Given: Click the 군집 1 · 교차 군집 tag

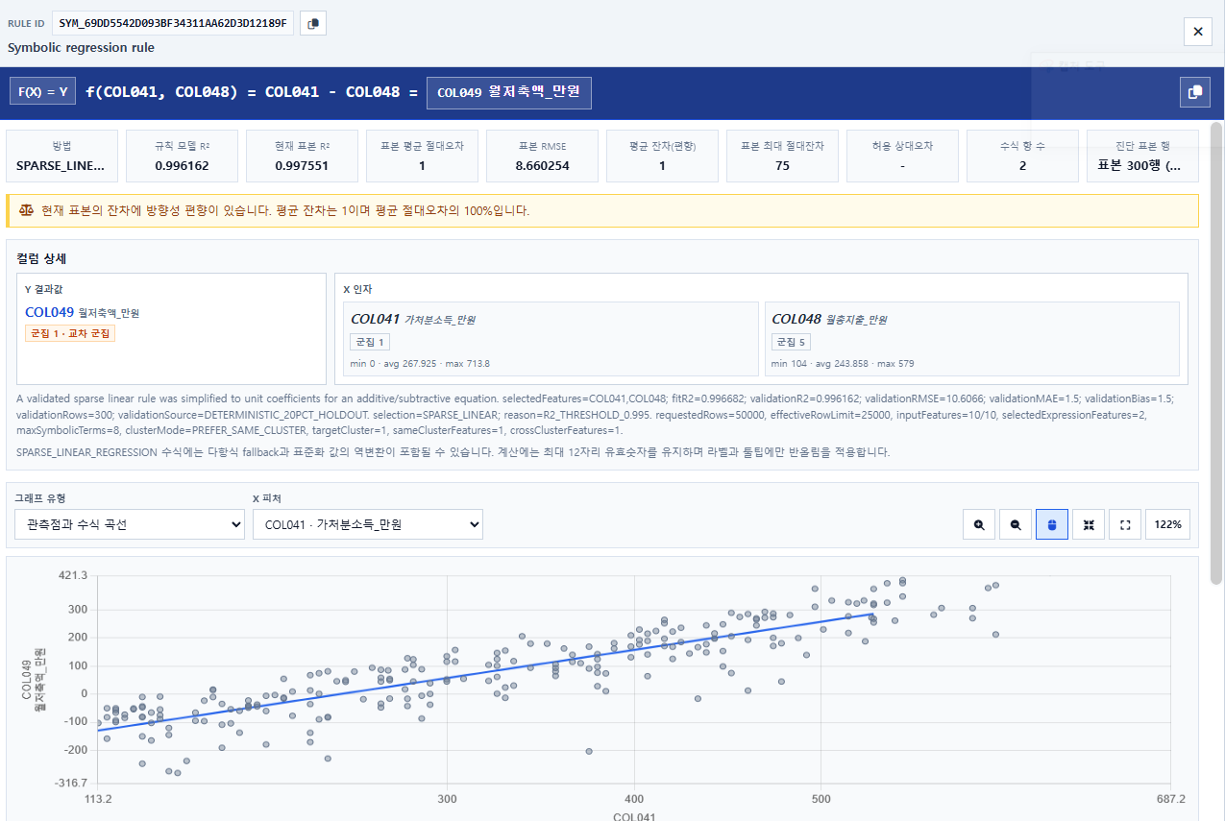Looking at the screenshot, I should pyautogui.click(x=70, y=333).
